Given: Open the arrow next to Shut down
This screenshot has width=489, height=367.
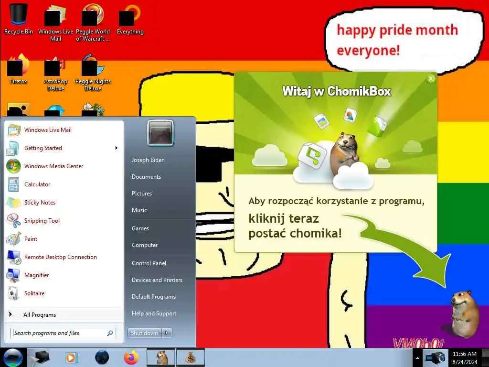Looking at the screenshot, I should 167,333.
